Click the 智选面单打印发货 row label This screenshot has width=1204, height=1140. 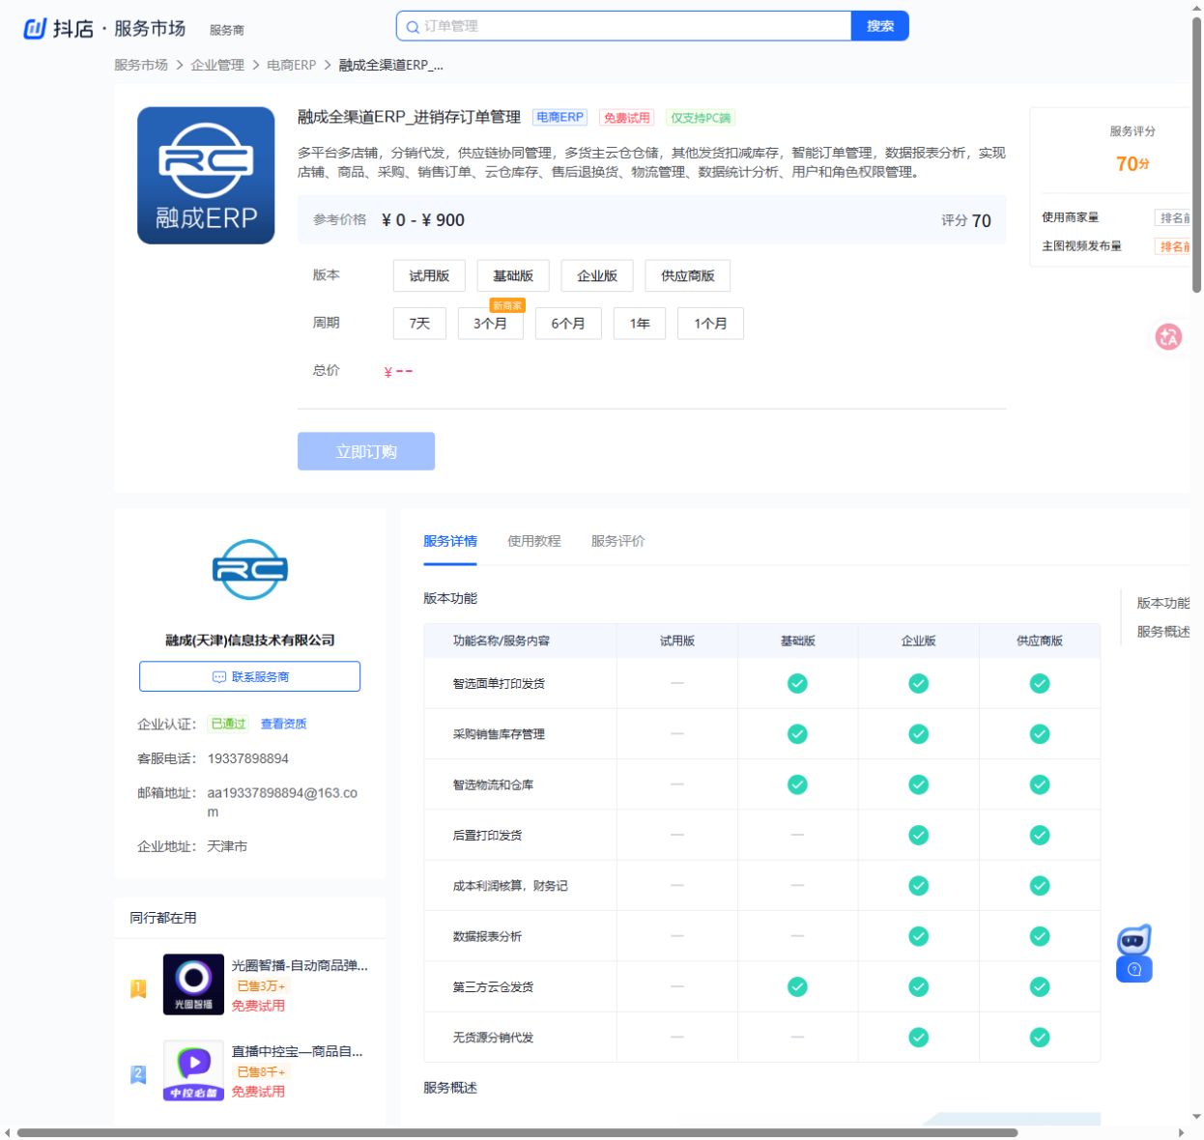point(499,683)
